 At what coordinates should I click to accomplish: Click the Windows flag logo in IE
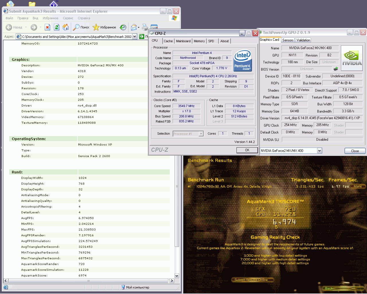[174, 18]
